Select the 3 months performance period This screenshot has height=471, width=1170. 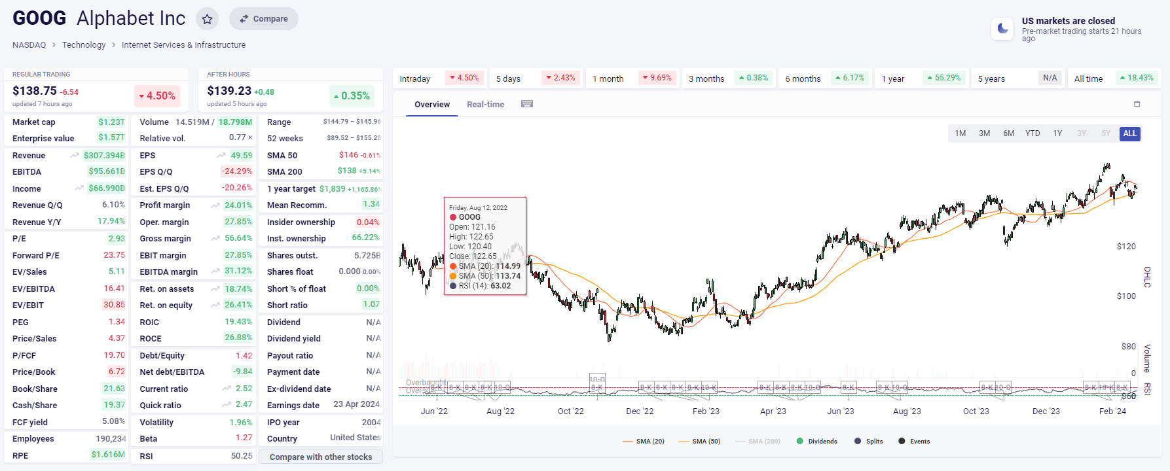pos(729,78)
